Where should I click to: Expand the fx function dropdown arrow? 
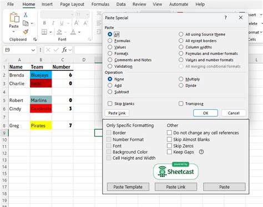coord(70,50)
